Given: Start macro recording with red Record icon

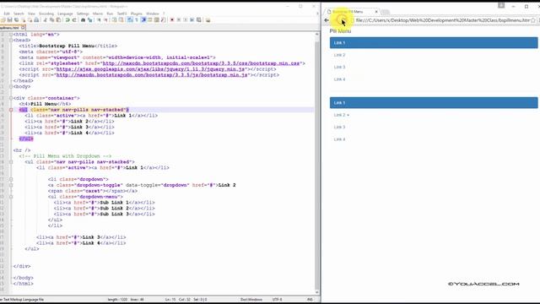Looking at the screenshot, I should pos(172,20).
